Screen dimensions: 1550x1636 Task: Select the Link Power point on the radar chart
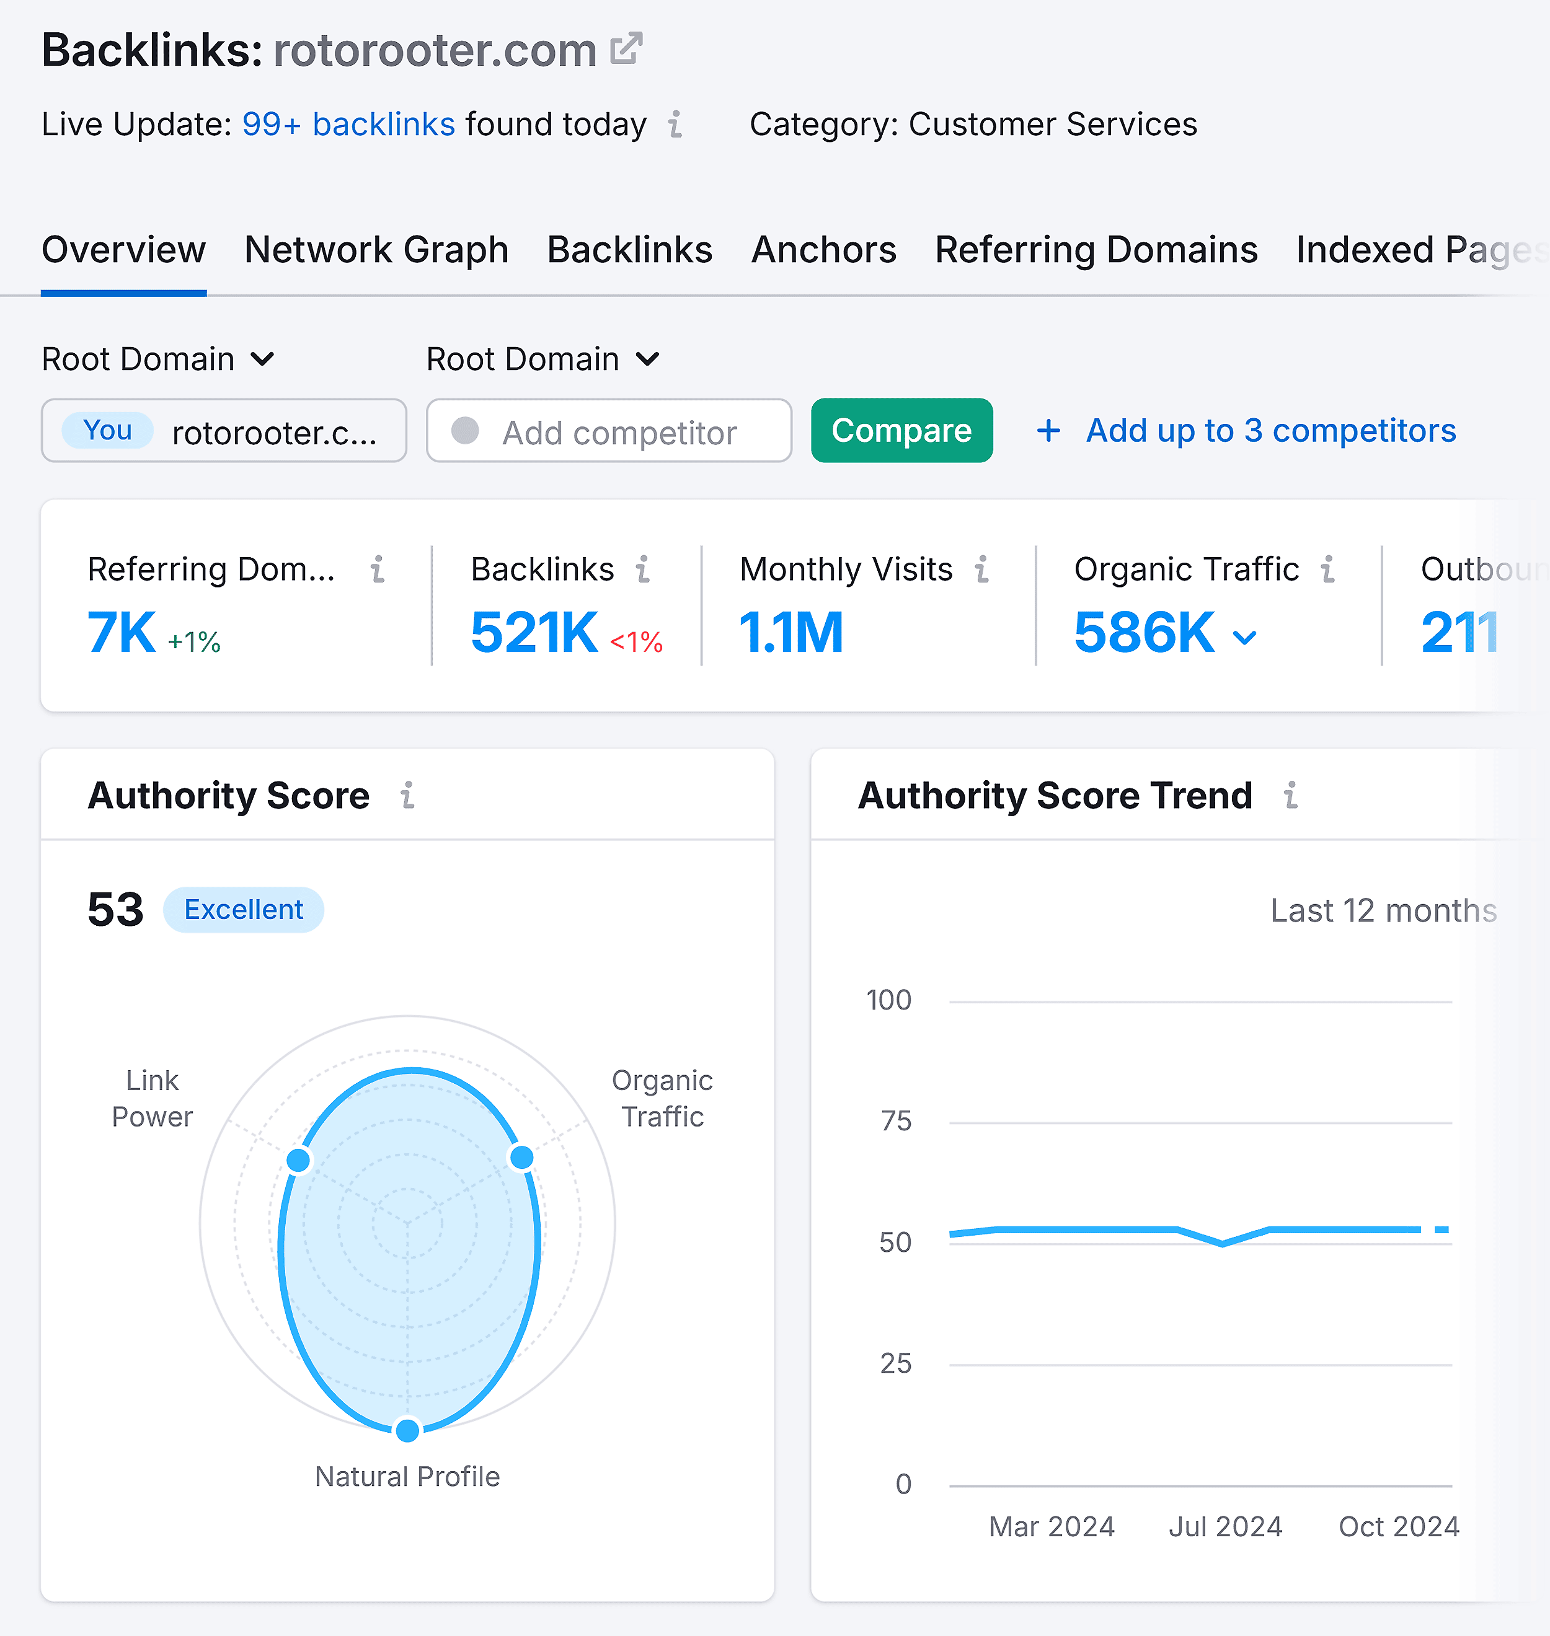click(x=299, y=1159)
